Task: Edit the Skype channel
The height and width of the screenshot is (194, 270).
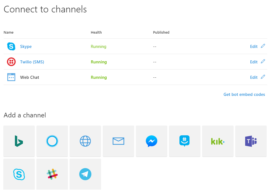Action: point(254,47)
